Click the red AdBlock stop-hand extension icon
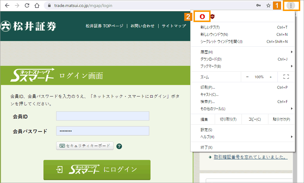This screenshot has height=183, width=304. pos(202,17)
